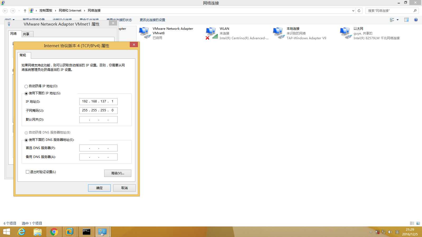This screenshot has width=422, height=237.
Task: Click the Control Panel taskbar icon
Action: point(102,232)
